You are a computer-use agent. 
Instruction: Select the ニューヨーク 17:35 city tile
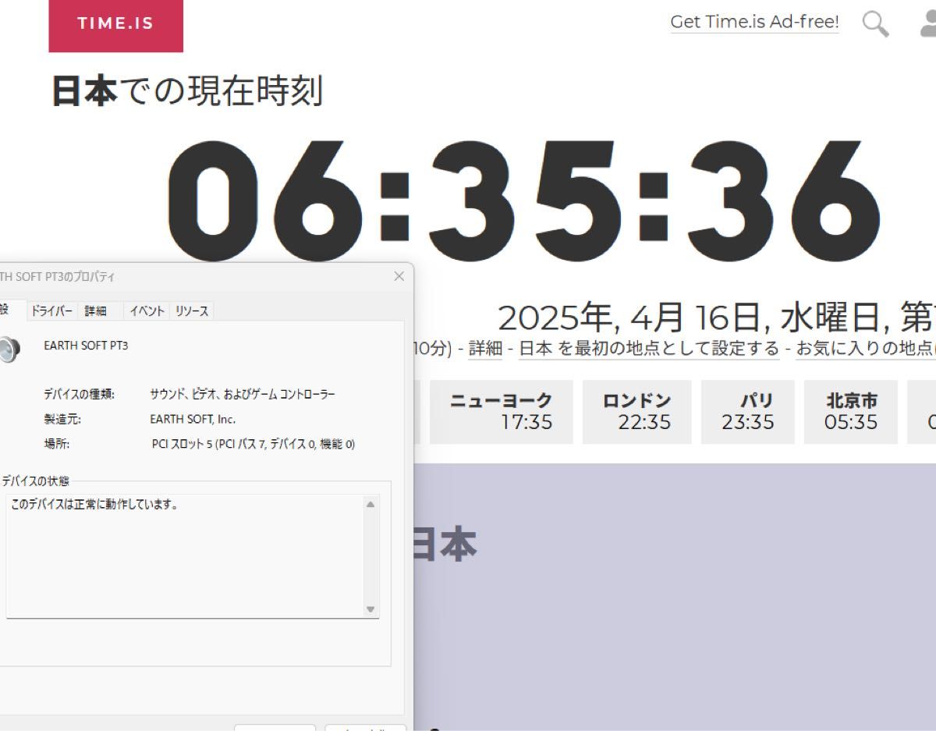coord(501,412)
